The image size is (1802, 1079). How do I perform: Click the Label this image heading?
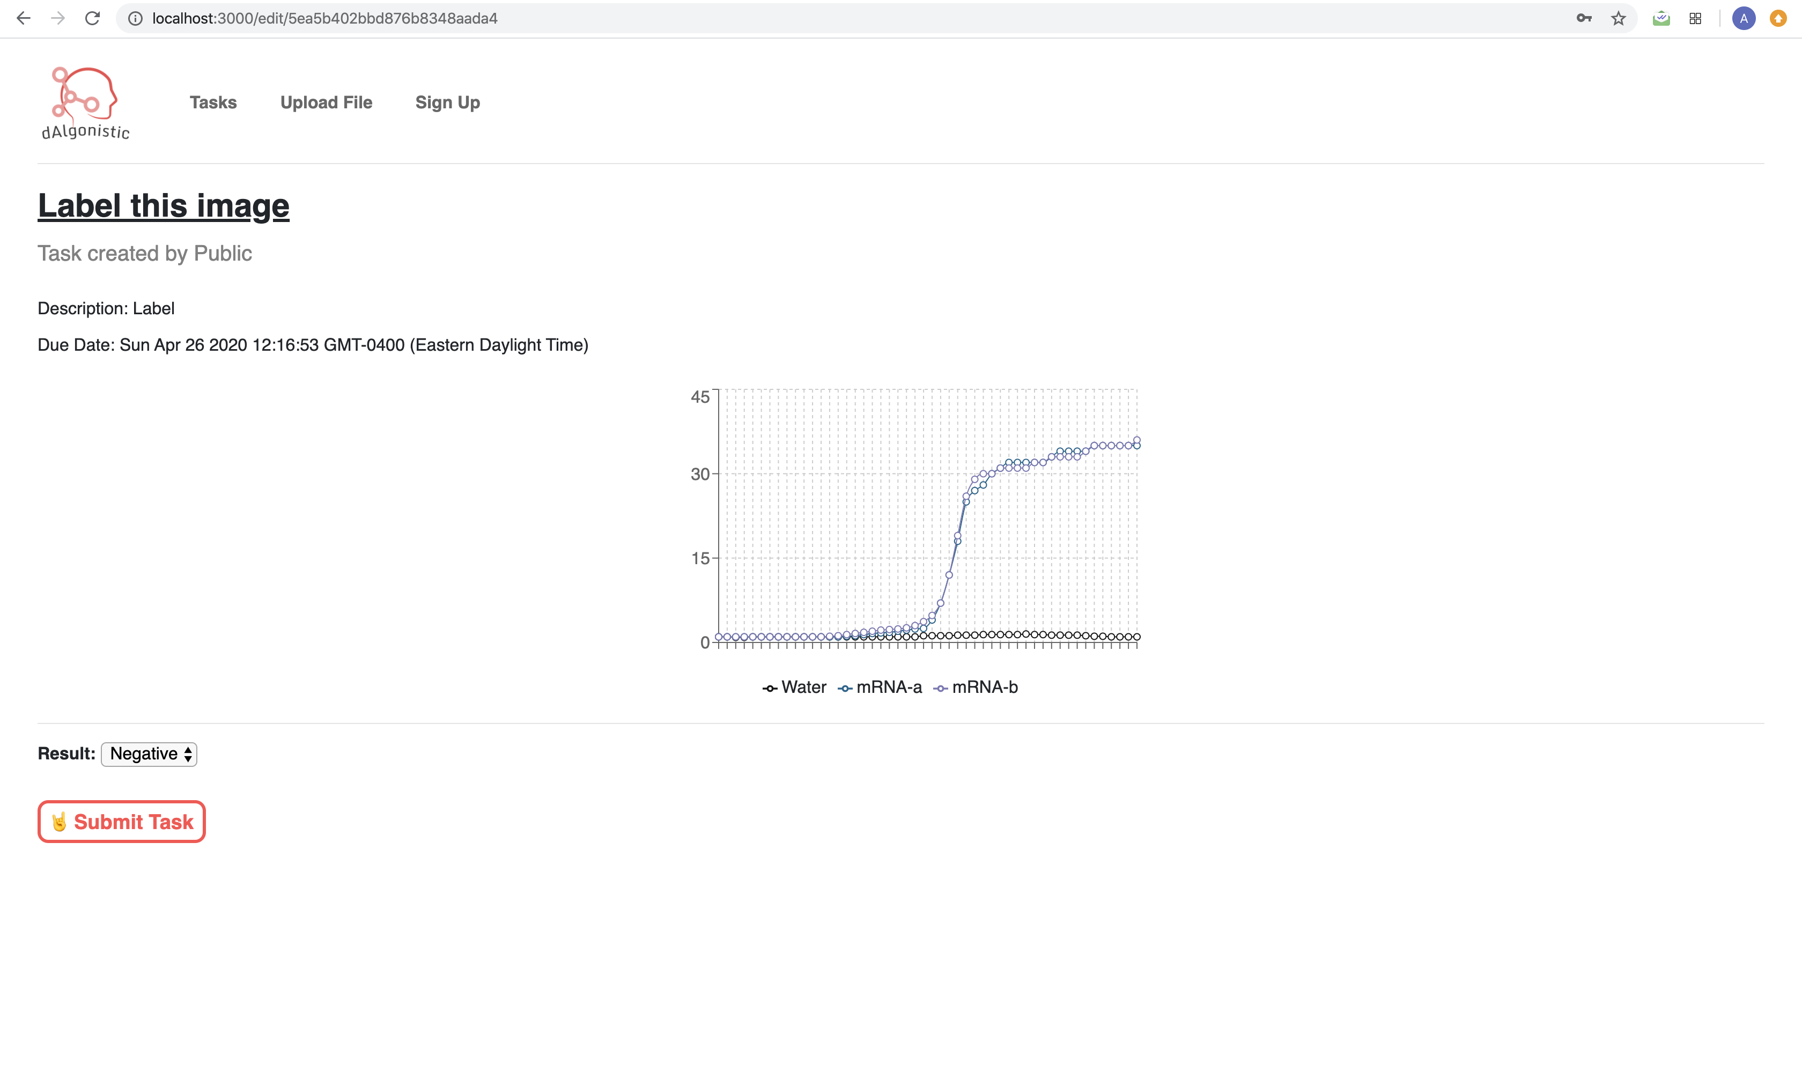(164, 206)
